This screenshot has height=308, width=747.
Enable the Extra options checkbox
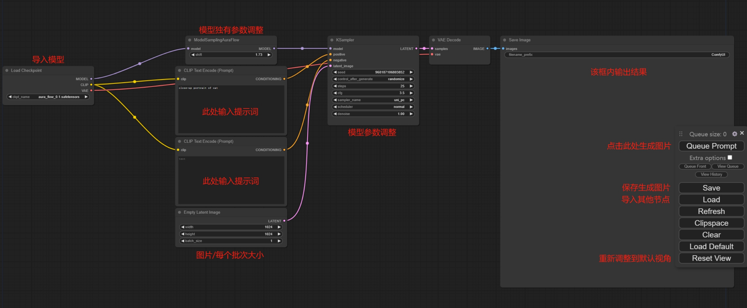(730, 158)
